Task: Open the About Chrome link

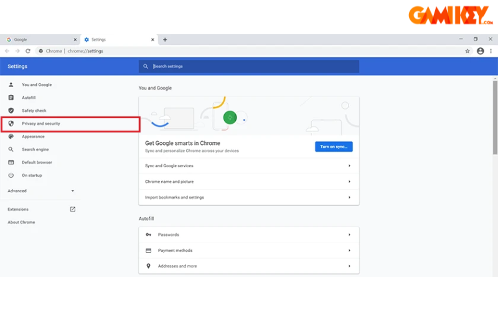Action: pos(21,223)
